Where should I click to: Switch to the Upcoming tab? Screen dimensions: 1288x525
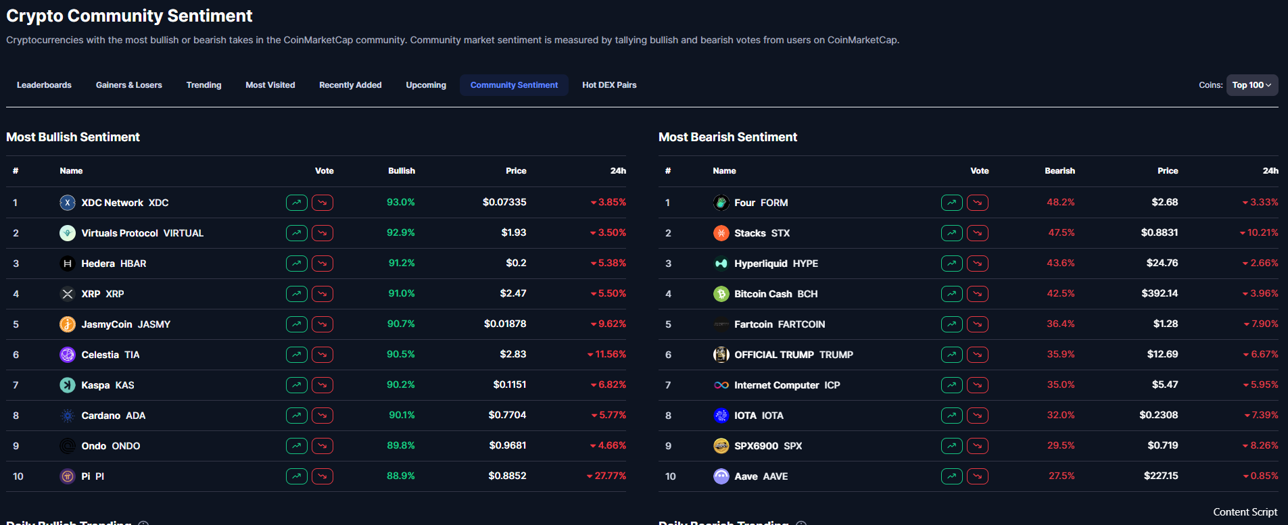426,85
